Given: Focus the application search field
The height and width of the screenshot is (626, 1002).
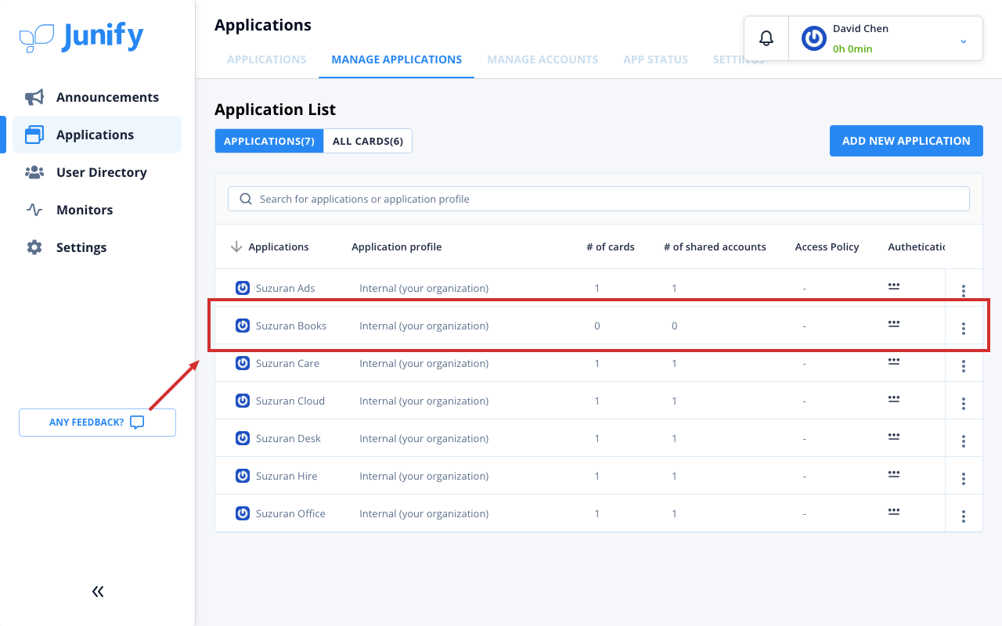Looking at the screenshot, I should pos(599,199).
